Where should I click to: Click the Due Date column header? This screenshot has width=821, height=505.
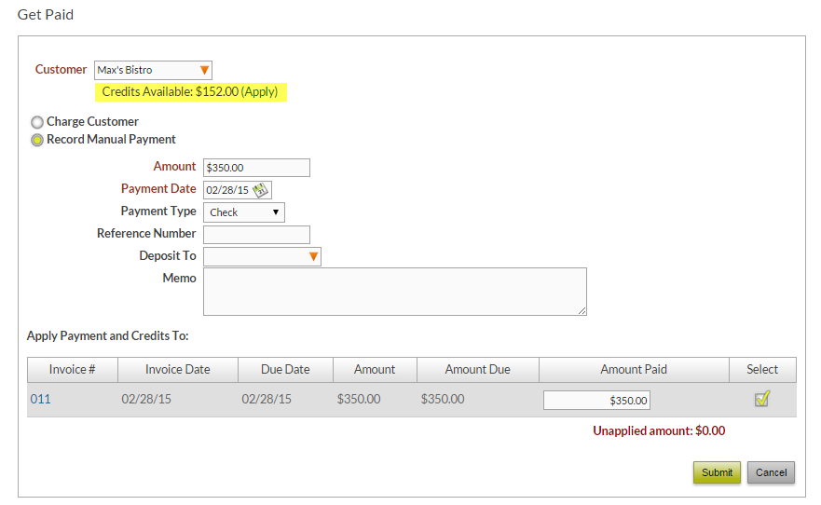[x=285, y=370]
